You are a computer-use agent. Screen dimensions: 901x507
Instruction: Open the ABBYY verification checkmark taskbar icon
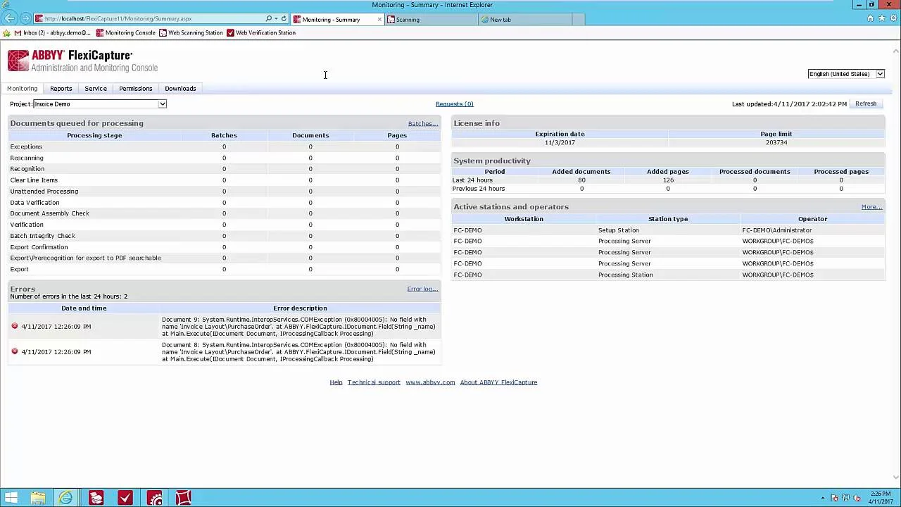coord(125,498)
